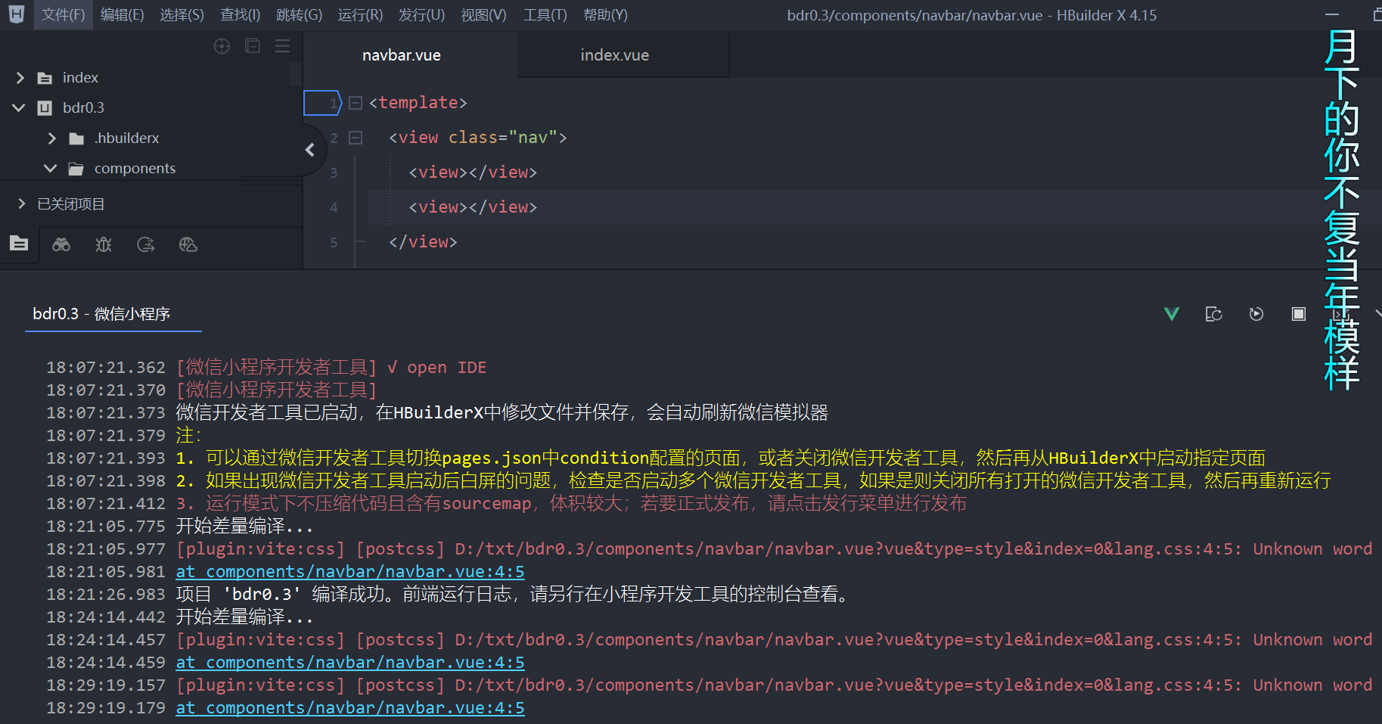Open the 选择(S) menu
Screen dimensions: 1382x724
(182, 15)
